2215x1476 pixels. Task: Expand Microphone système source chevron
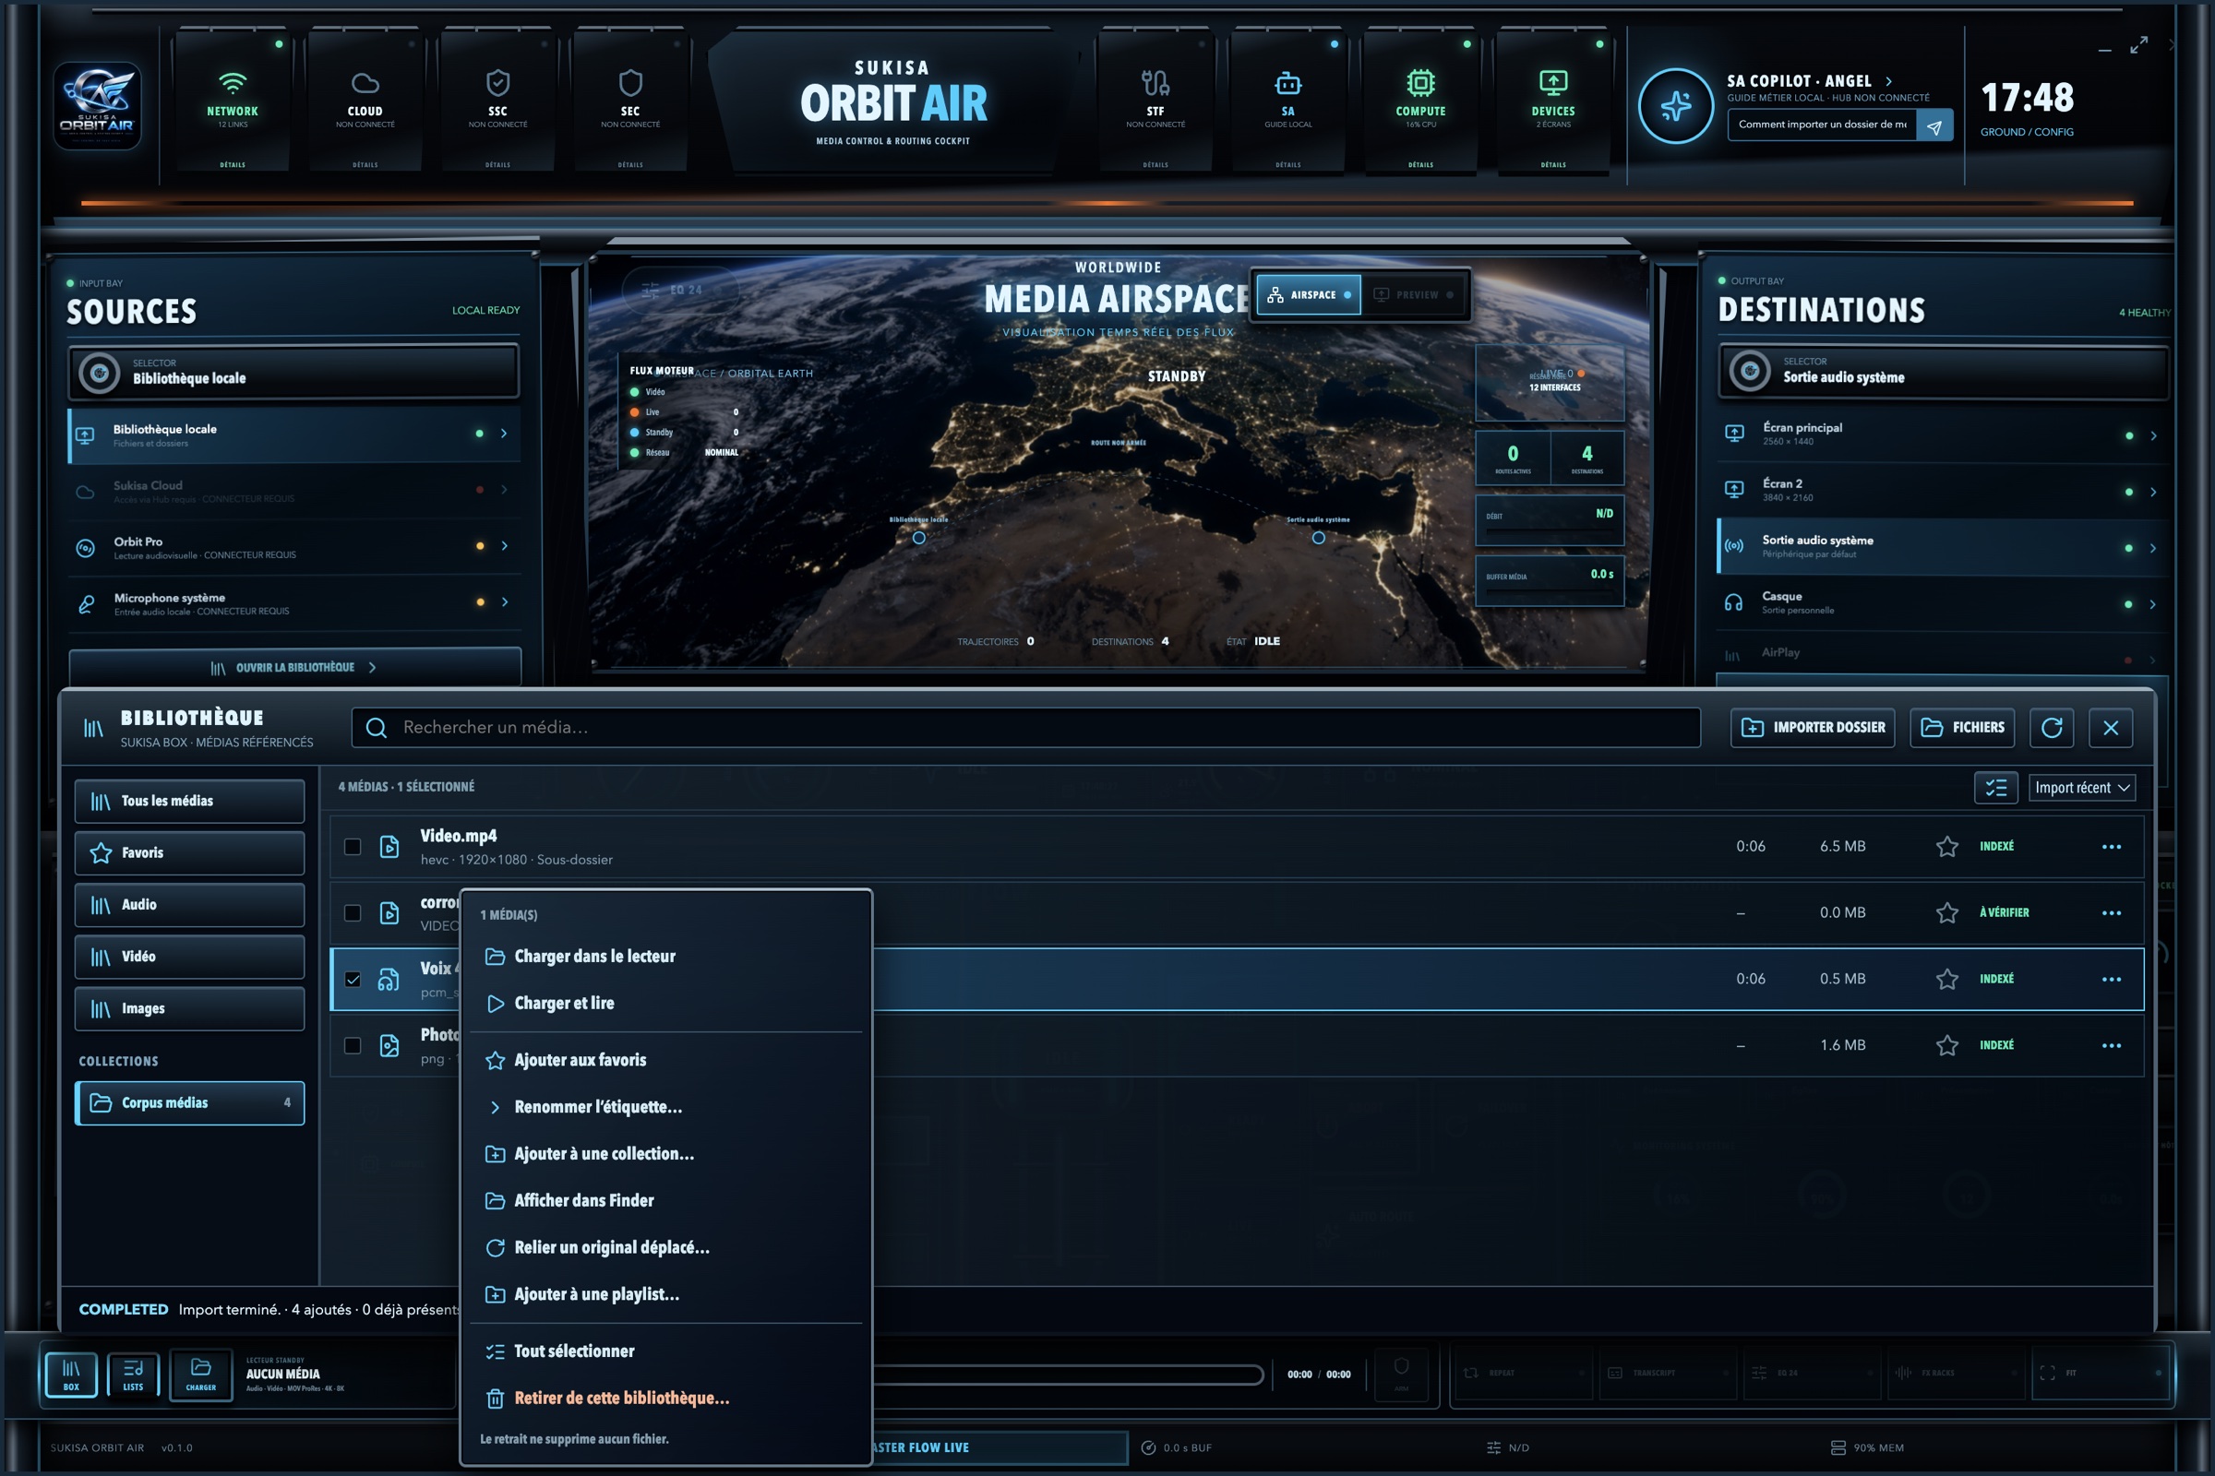click(505, 602)
